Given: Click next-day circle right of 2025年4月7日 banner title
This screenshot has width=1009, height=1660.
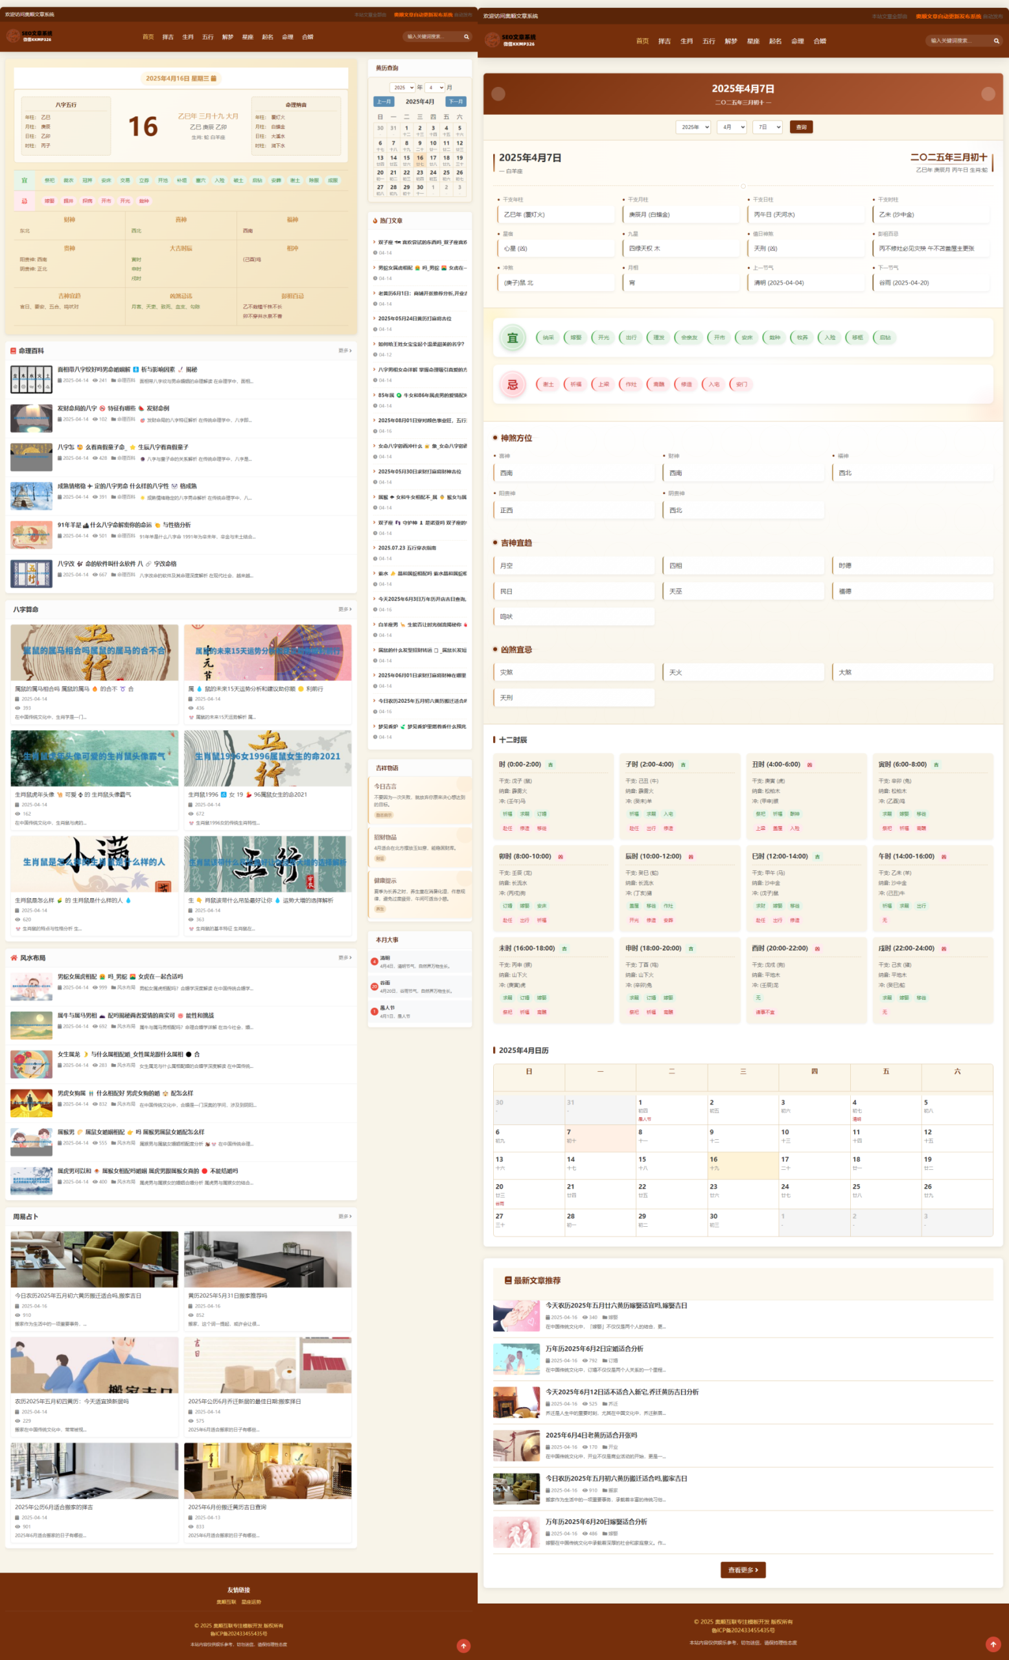Looking at the screenshot, I should (x=988, y=93).
